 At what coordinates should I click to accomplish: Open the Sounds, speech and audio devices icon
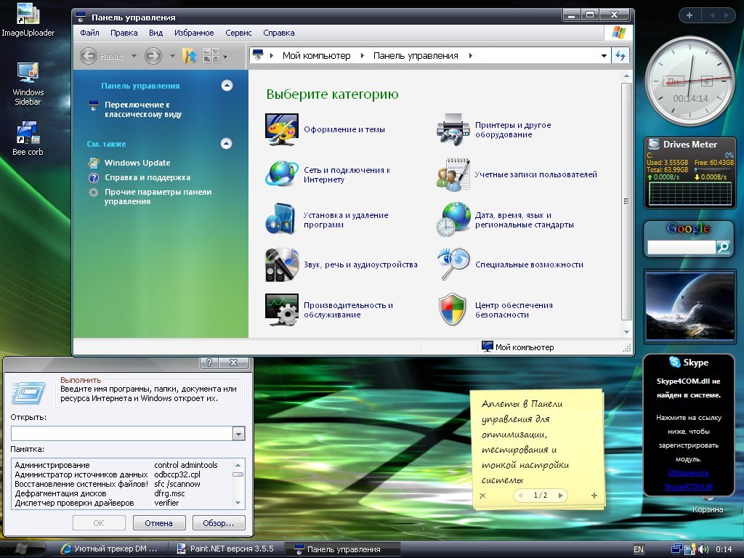click(281, 264)
